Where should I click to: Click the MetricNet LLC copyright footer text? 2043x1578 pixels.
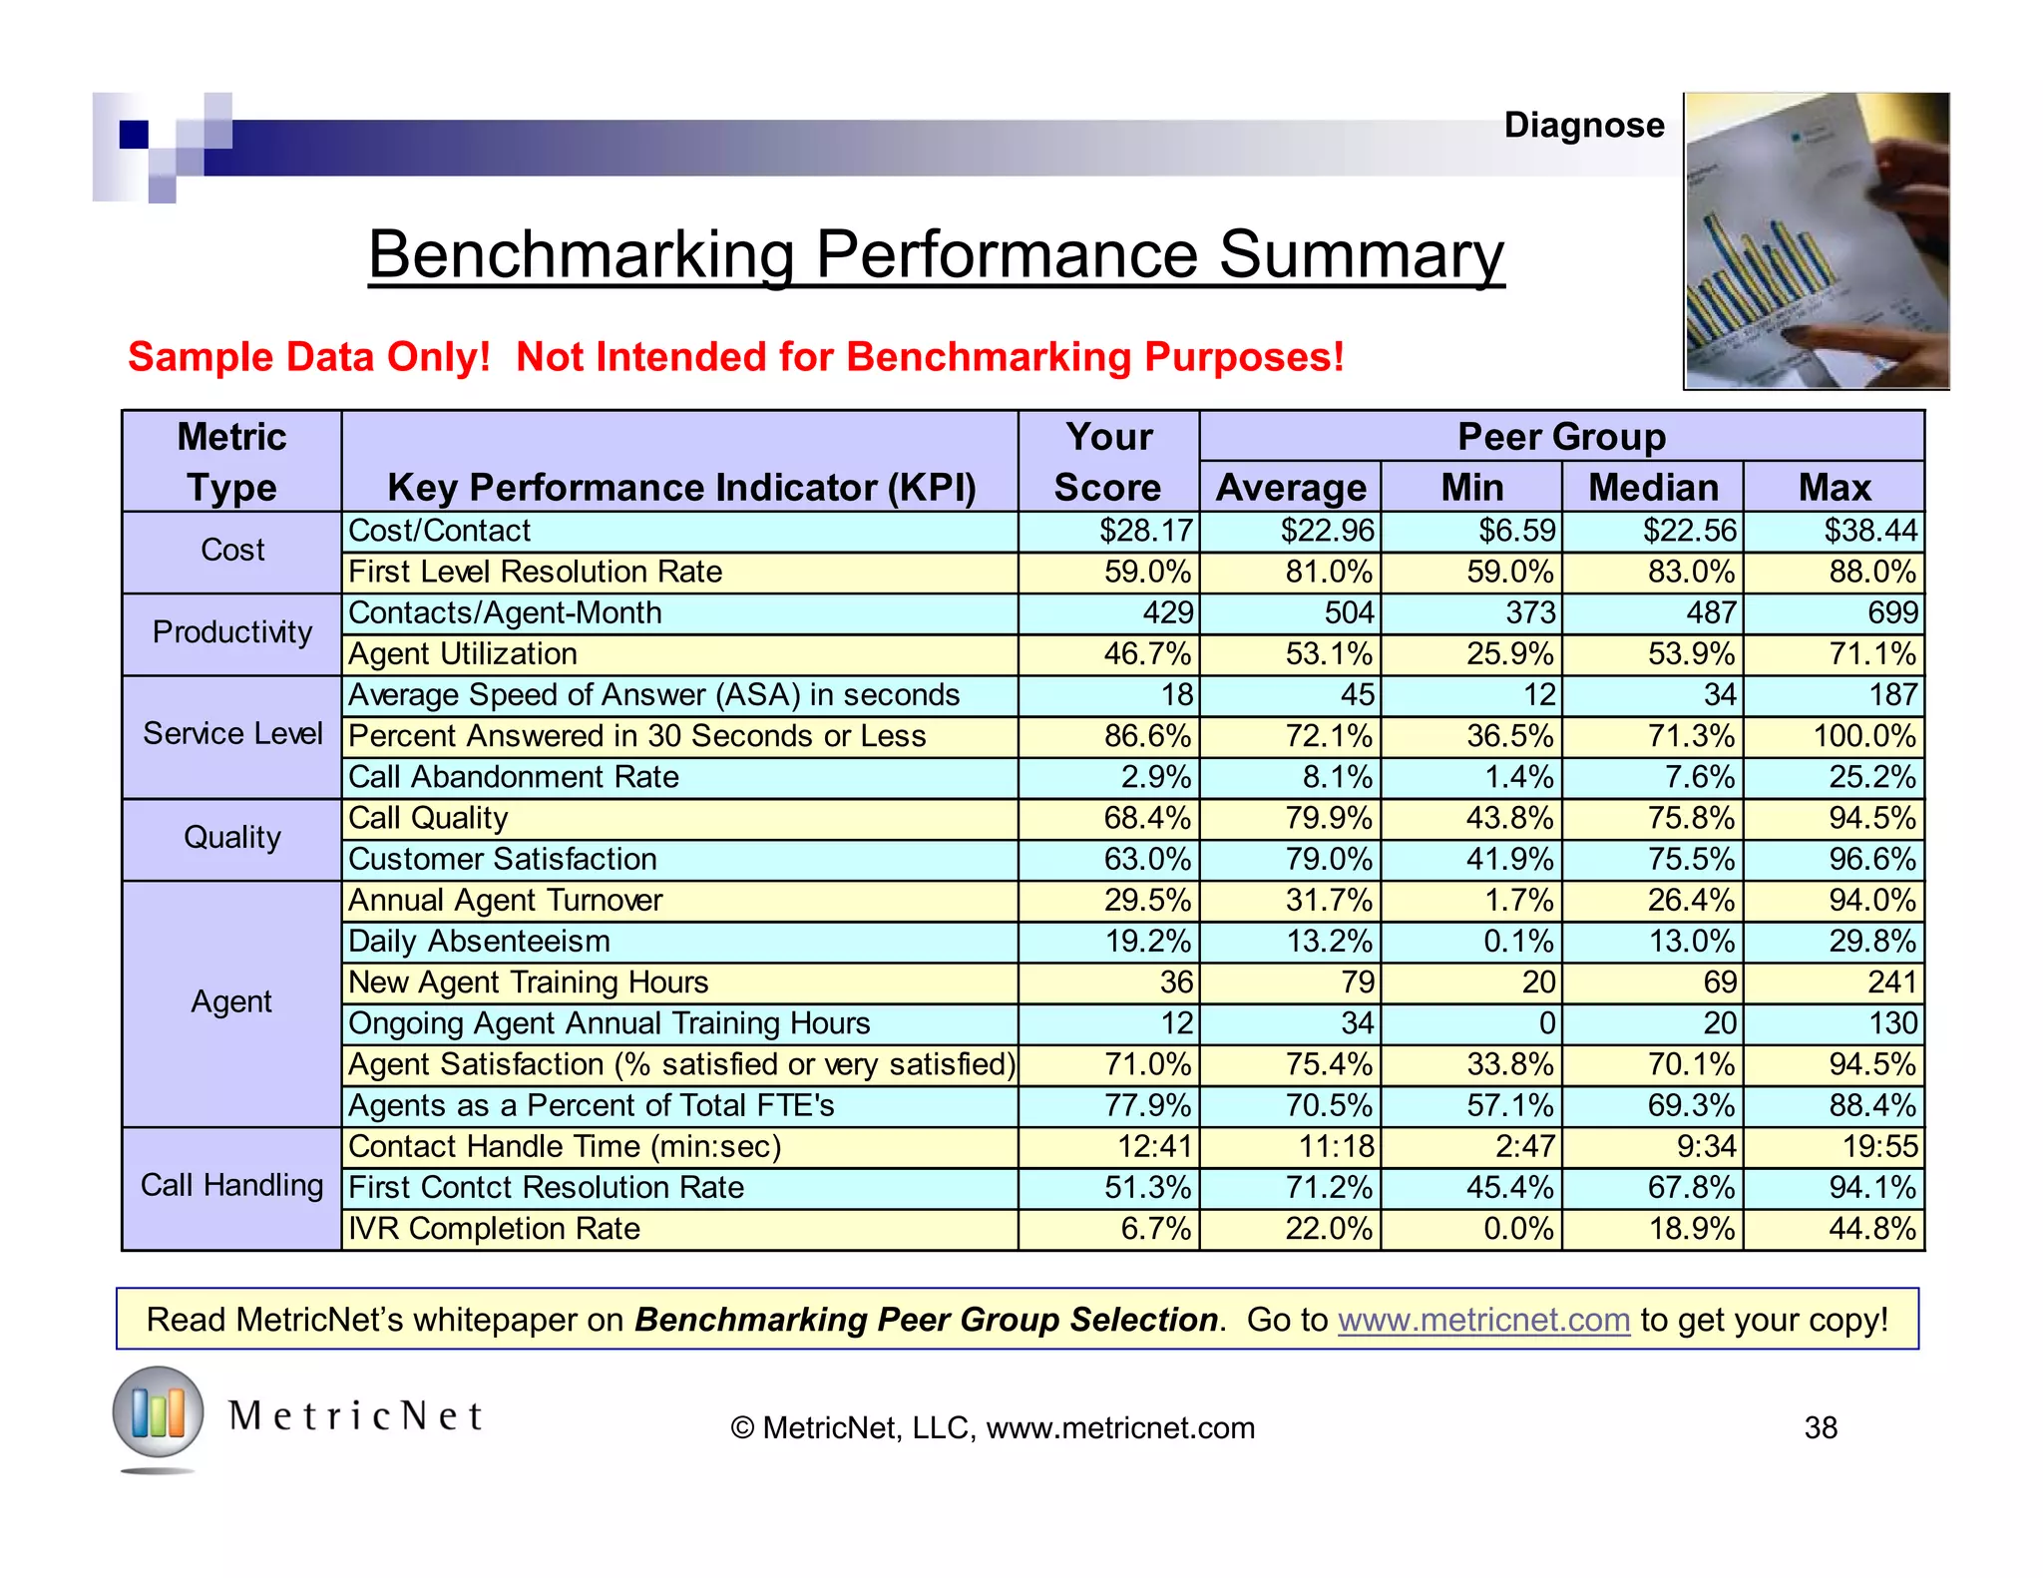click(993, 1428)
